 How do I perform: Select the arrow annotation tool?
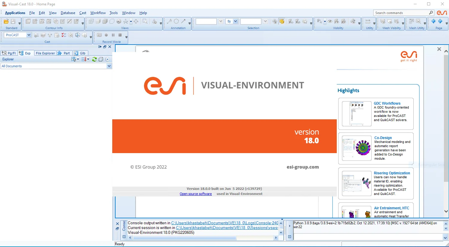pyautogui.click(x=183, y=22)
